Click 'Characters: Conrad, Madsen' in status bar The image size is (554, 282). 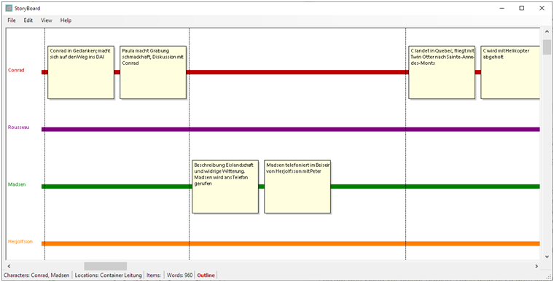click(x=36, y=275)
